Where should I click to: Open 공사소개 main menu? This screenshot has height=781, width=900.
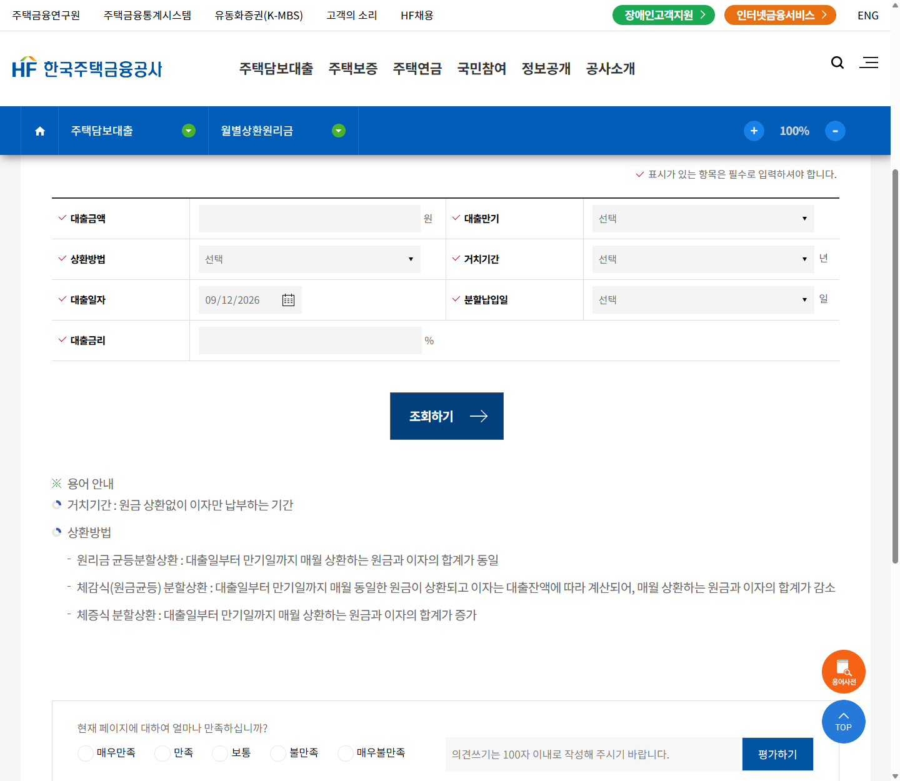point(611,69)
